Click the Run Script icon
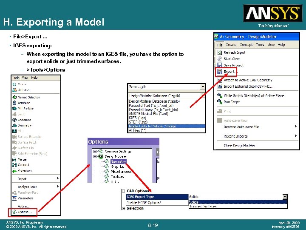 220,102
